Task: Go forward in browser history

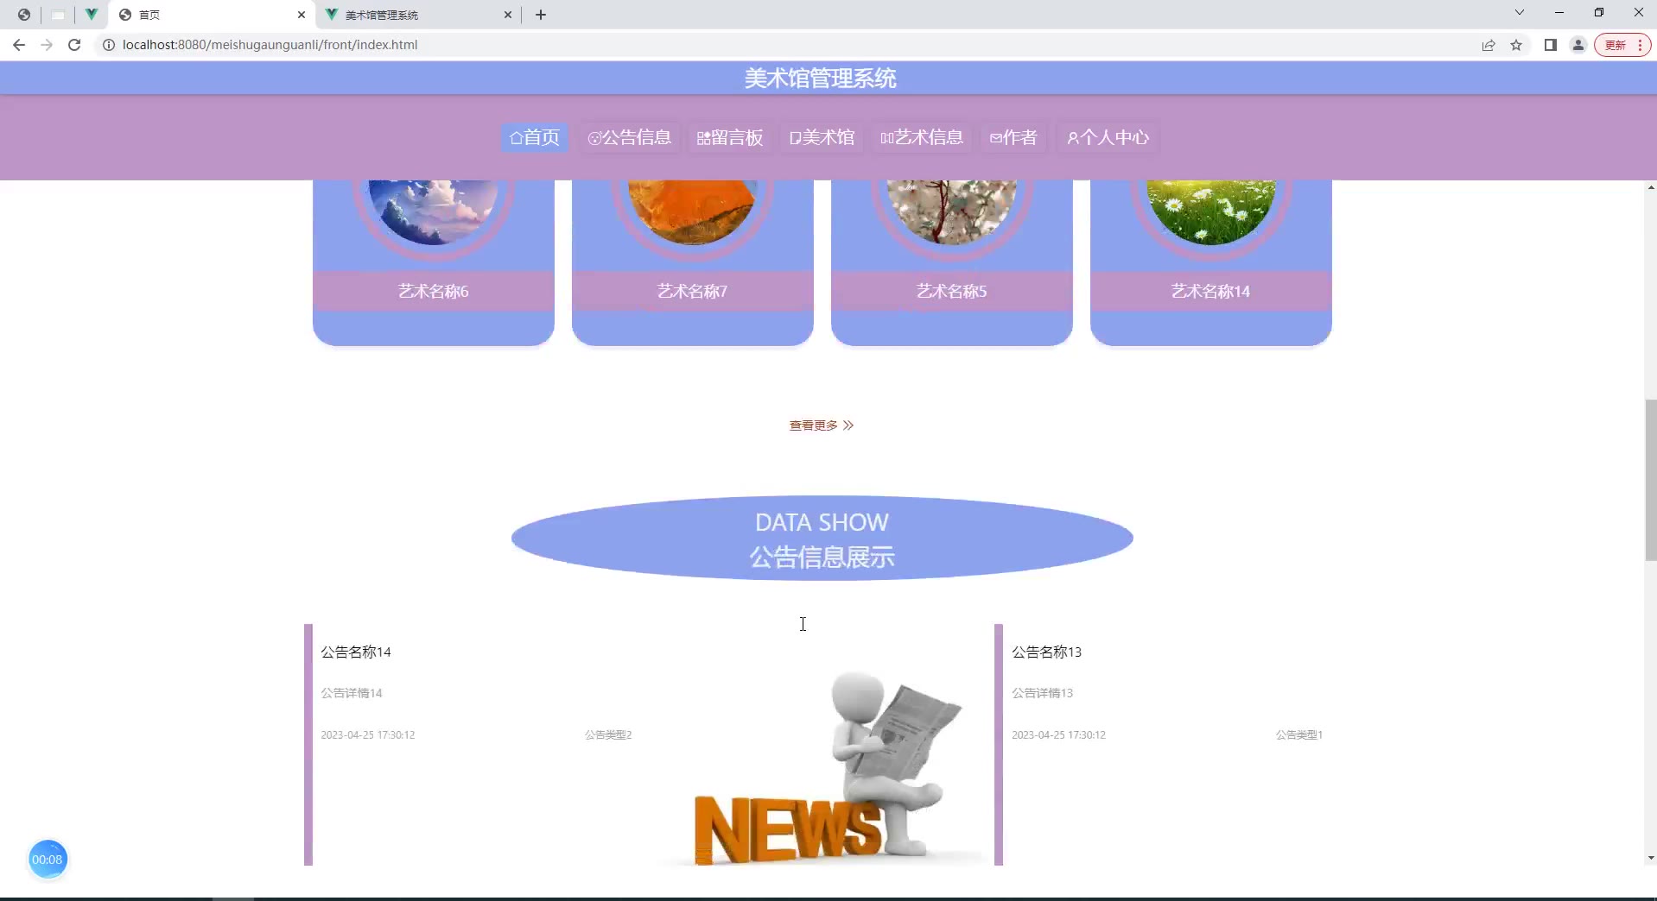Action: [47, 45]
